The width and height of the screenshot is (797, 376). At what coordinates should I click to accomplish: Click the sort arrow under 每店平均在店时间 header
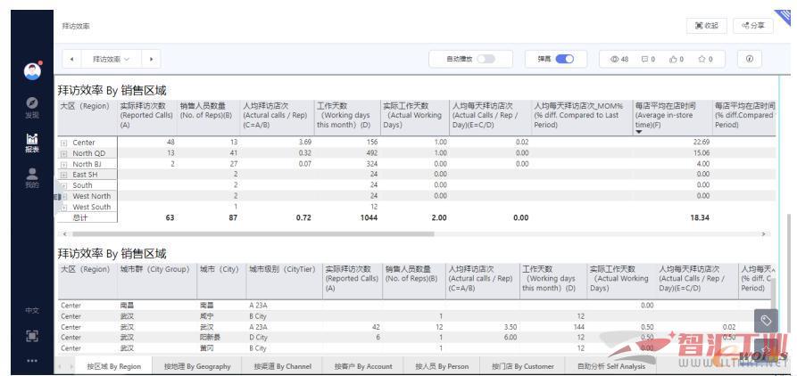click(639, 133)
